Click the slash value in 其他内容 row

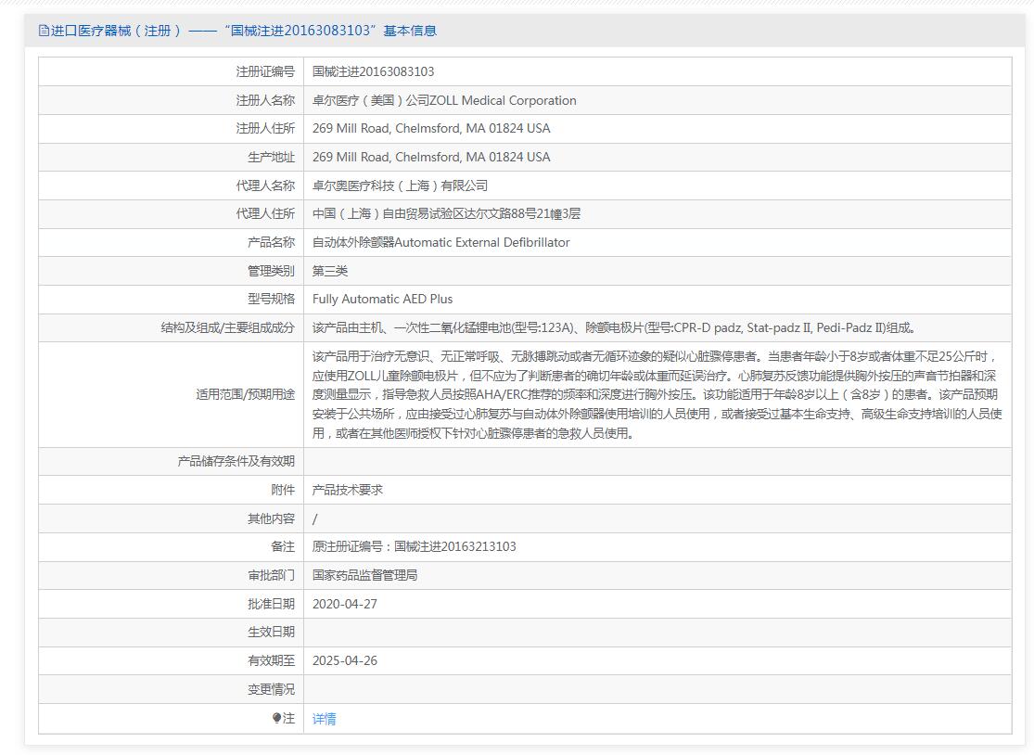tap(314, 518)
